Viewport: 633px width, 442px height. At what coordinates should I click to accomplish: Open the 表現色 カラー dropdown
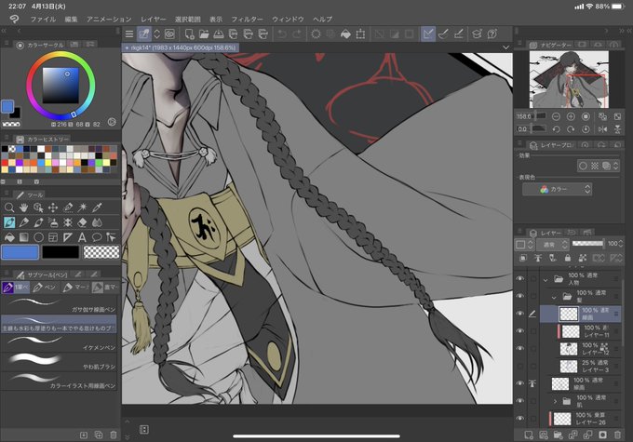coord(558,189)
